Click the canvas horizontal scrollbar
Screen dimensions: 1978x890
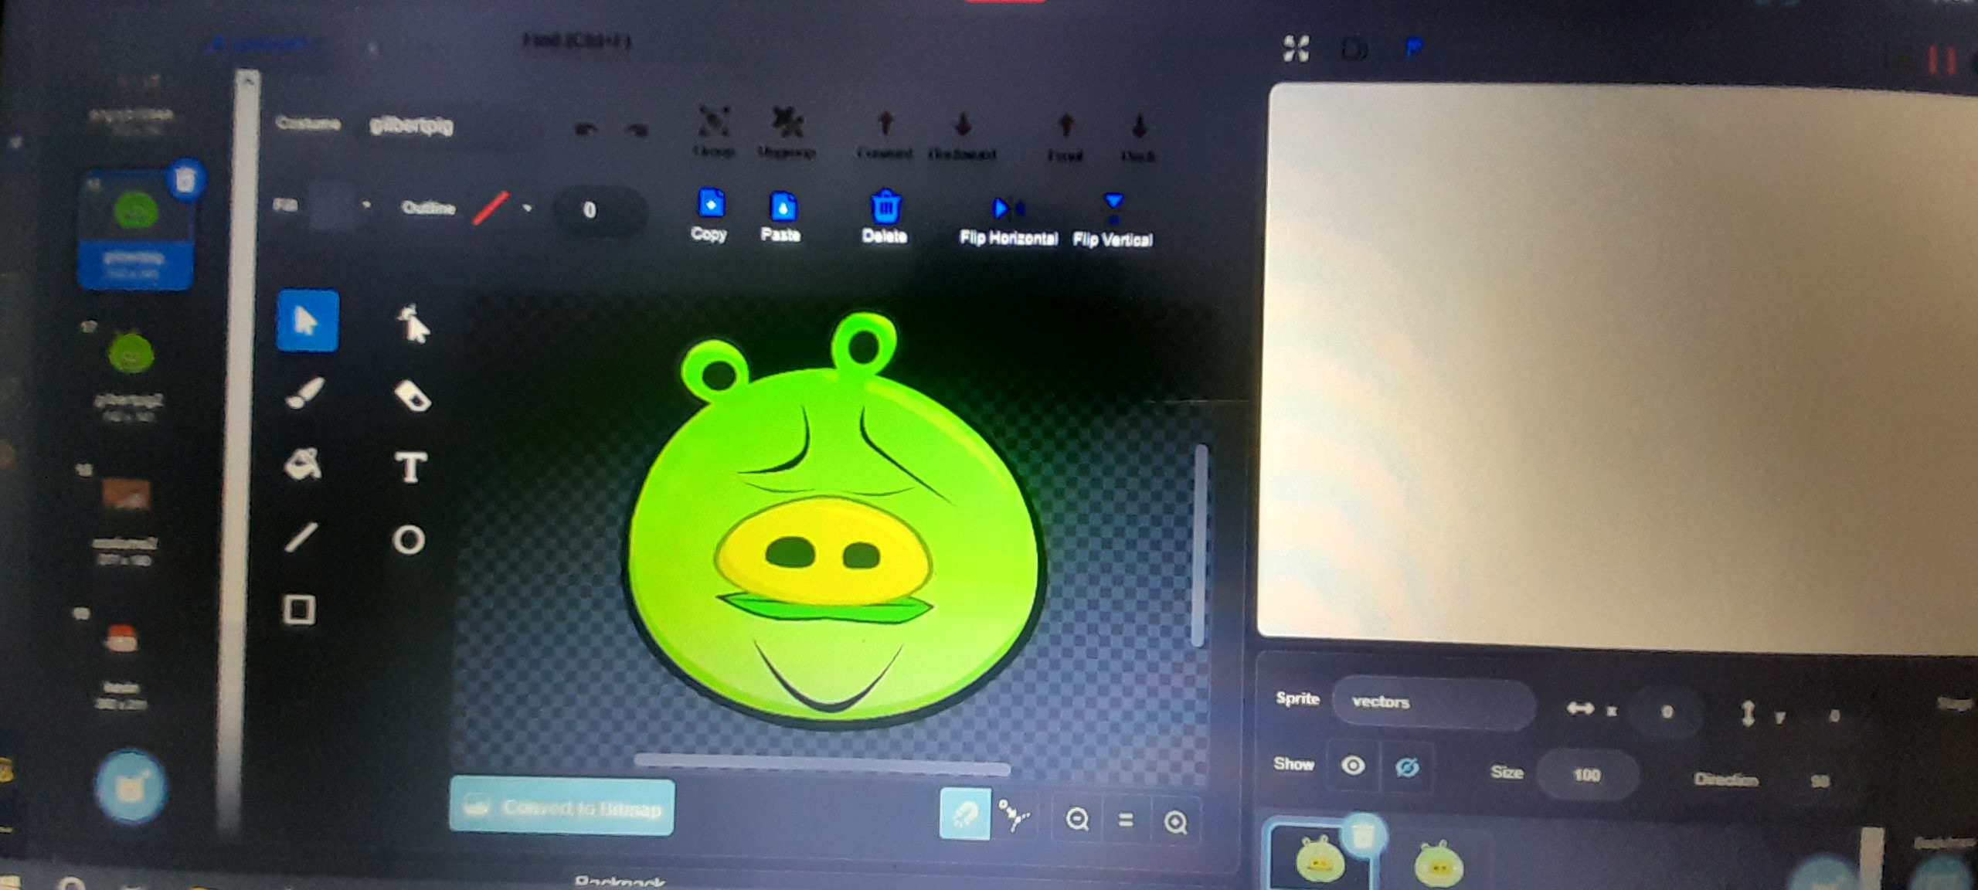tap(821, 763)
